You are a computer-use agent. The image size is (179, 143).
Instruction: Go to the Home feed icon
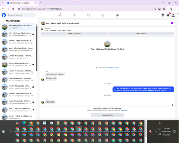(60, 15)
